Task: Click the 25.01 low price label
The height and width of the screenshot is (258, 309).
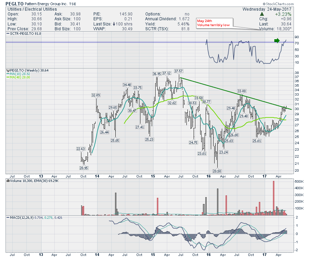Action: click(x=257, y=141)
